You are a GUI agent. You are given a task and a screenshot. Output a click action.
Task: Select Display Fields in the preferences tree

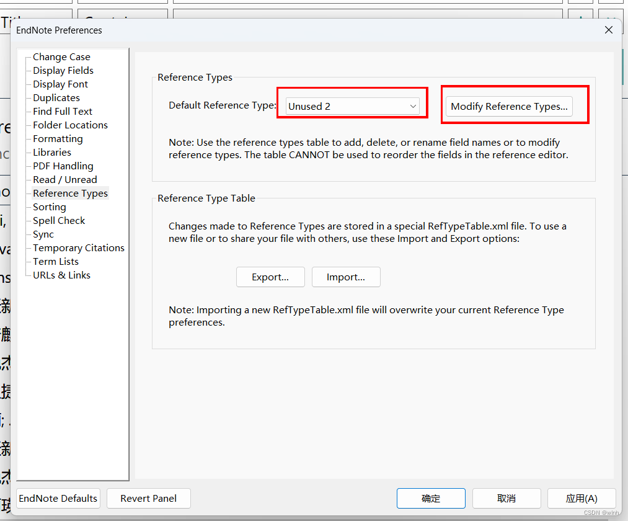(63, 71)
